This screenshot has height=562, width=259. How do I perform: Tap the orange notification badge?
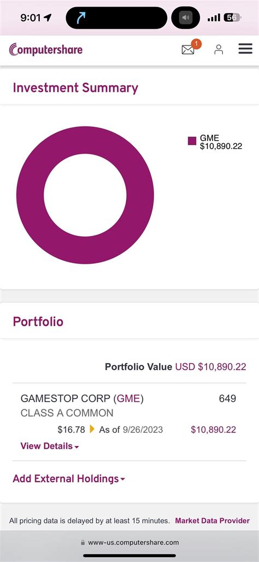pos(196,44)
